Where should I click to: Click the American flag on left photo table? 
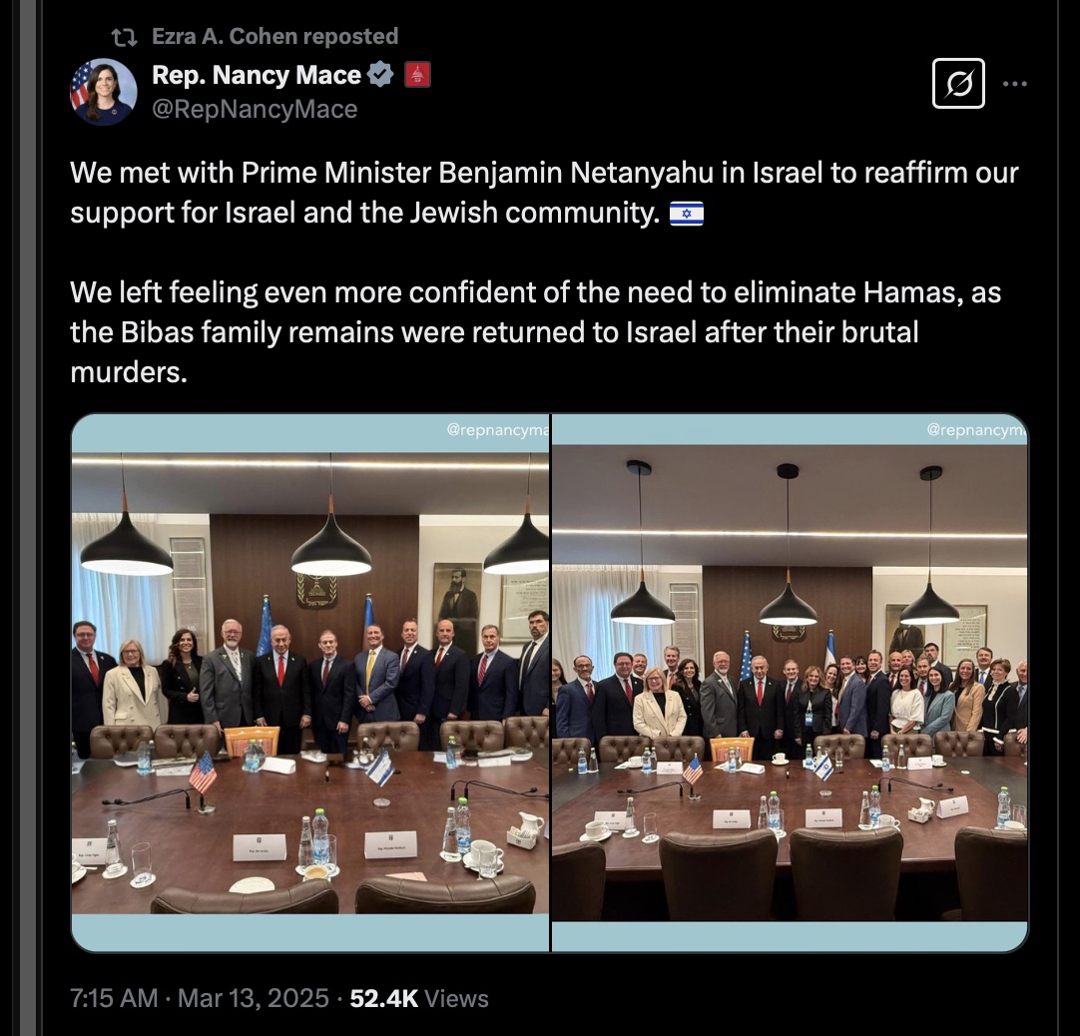click(x=203, y=775)
